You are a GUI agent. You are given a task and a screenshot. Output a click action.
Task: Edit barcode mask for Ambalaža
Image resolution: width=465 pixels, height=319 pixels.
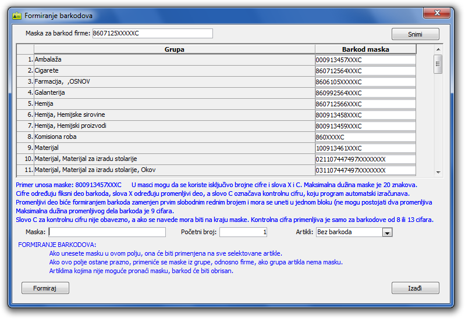click(x=365, y=60)
